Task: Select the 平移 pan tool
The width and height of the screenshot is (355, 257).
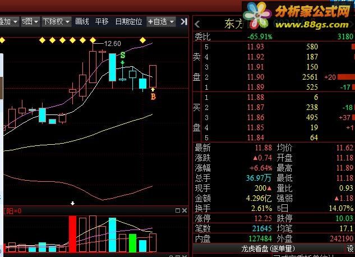Action: [102, 22]
